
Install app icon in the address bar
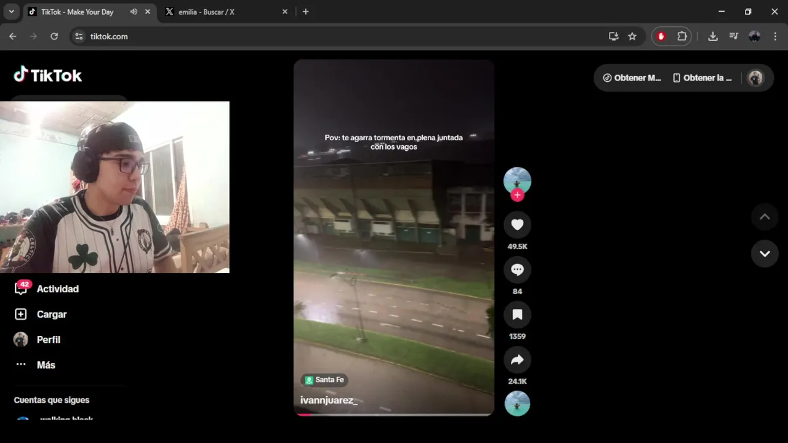(x=613, y=36)
